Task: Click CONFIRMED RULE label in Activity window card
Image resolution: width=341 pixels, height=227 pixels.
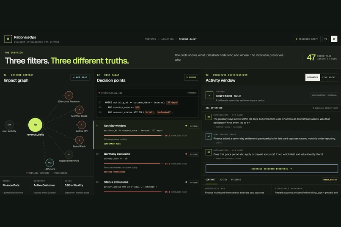Action: [112, 144]
